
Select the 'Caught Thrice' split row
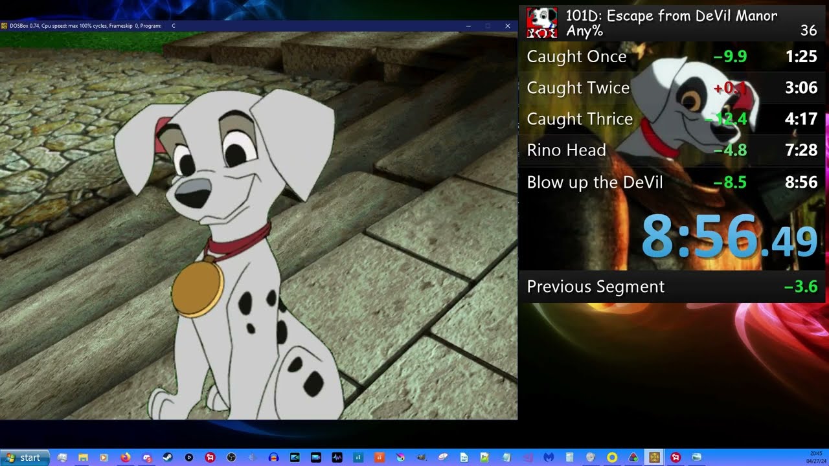(x=672, y=118)
